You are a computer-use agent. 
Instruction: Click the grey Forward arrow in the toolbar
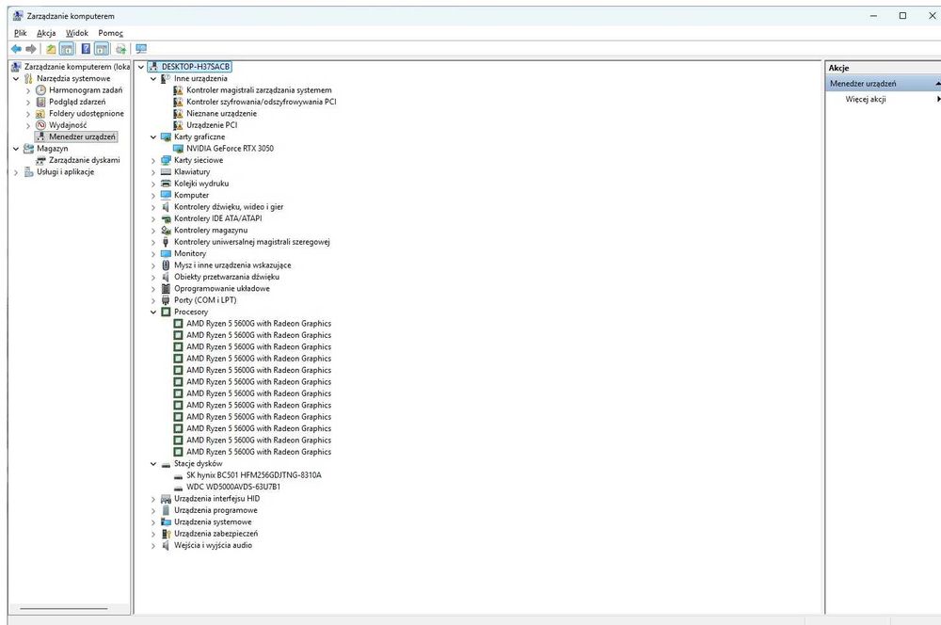coord(31,49)
